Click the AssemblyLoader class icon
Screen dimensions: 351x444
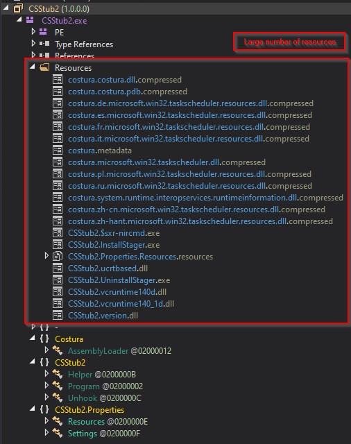click(x=58, y=350)
